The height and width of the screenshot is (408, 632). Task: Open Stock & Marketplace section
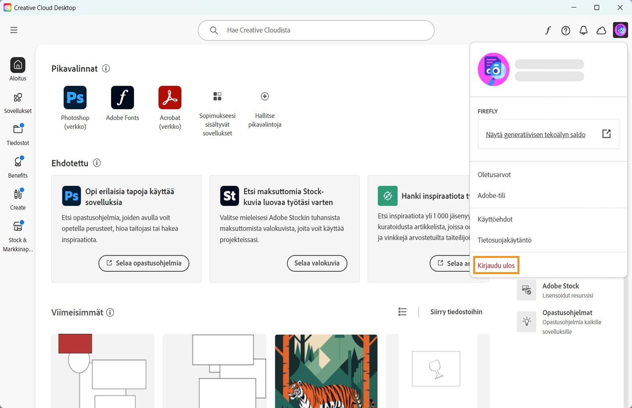tap(18, 236)
